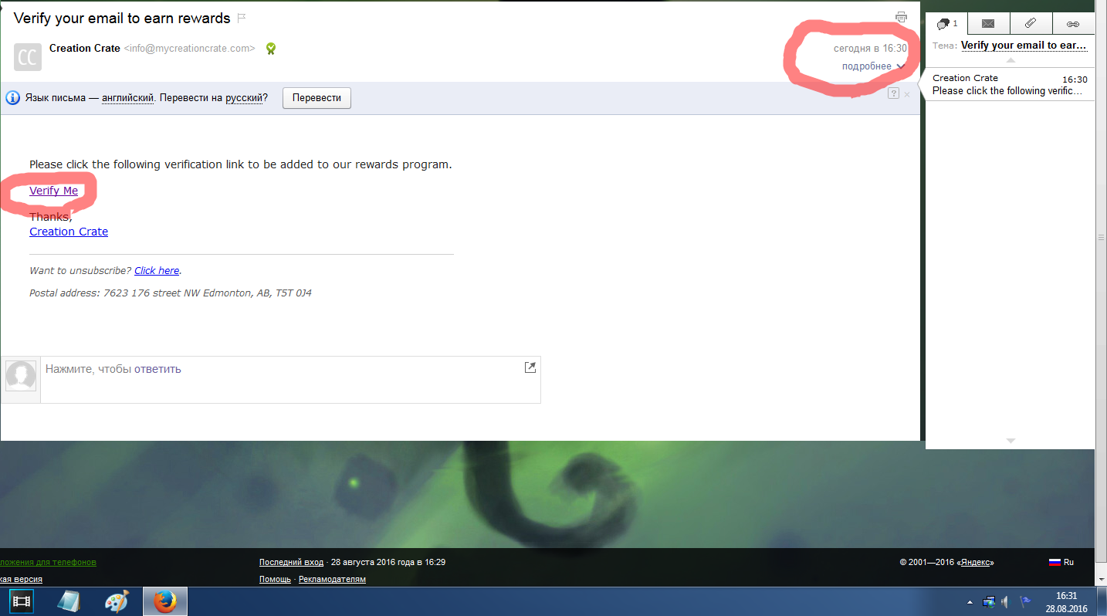Open the Помощь help link
Viewport: 1107px width, 616px height.
click(275, 579)
